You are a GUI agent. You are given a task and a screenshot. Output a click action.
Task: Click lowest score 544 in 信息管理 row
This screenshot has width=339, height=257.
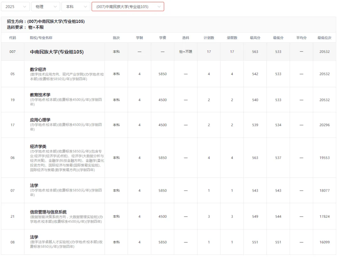pyautogui.click(x=278, y=216)
